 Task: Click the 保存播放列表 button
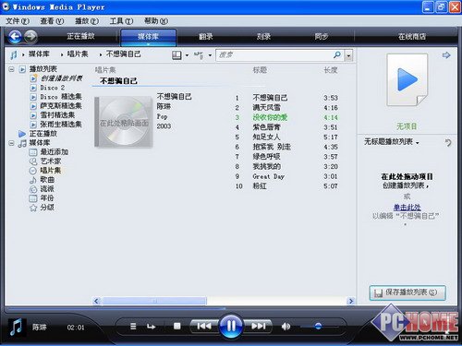[407, 292]
